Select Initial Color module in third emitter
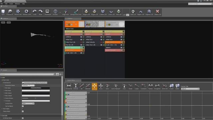This screenshot has height=120, width=213. (x=115, y=42)
